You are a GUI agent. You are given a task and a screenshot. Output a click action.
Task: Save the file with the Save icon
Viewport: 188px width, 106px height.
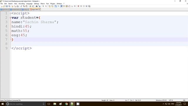click(x=7, y=6)
